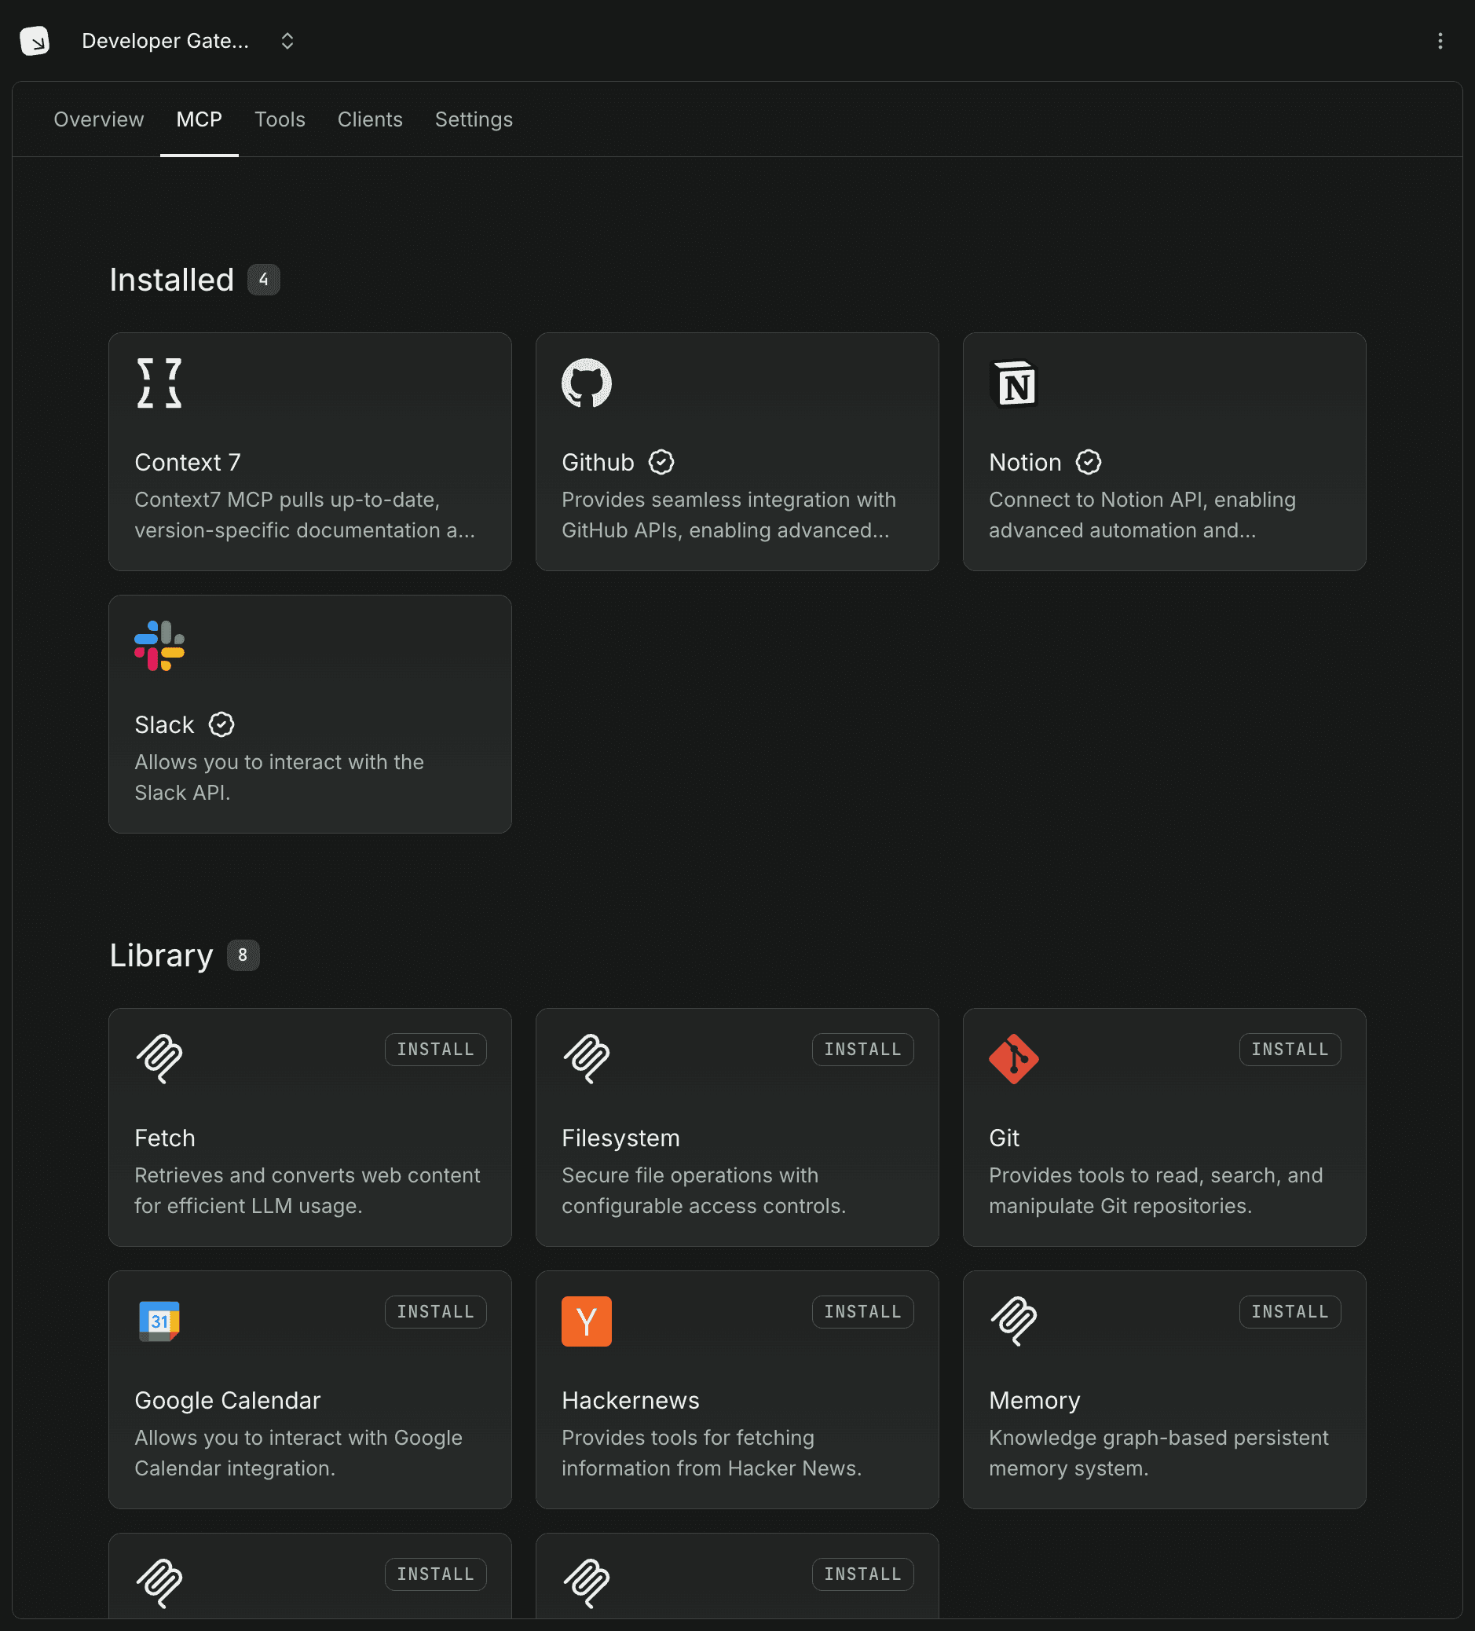Switch to the Overview tab

tap(99, 119)
